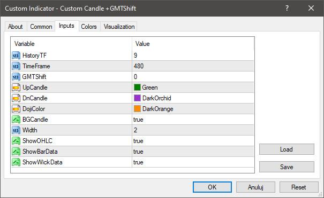
Task: Select the UpCandle variable name
Action: pyautogui.click(x=35, y=88)
